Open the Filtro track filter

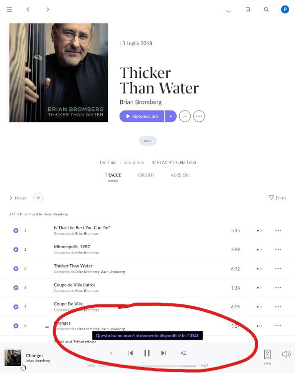click(277, 198)
